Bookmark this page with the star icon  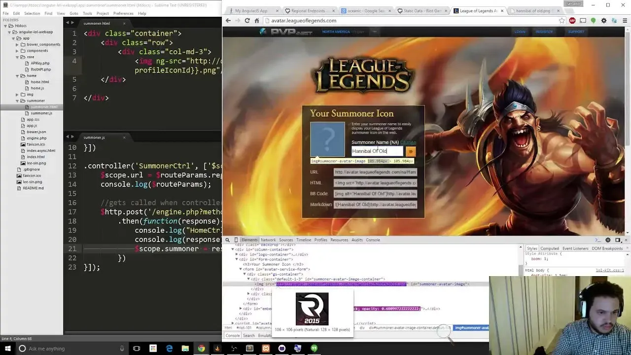tap(561, 21)
